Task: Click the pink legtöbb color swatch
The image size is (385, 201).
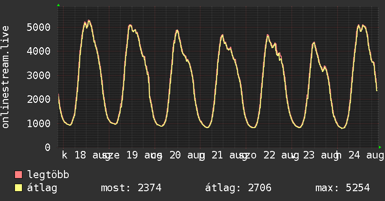Action: click(x=18, y=175)
